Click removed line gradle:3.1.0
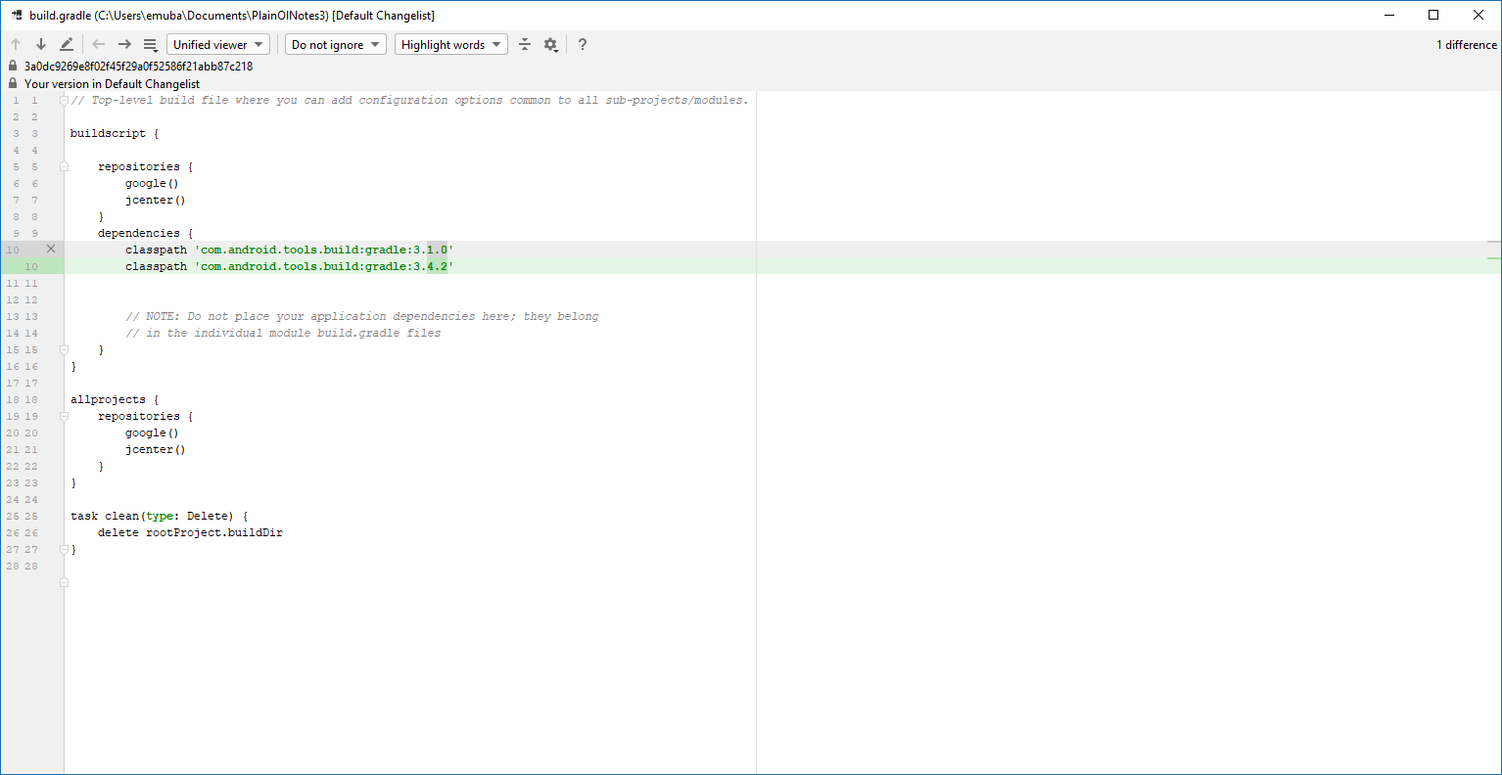 coord(289,250)
